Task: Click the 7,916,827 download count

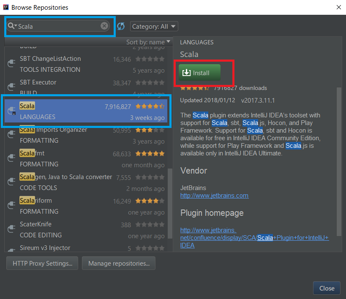Action: coord(117,107)
